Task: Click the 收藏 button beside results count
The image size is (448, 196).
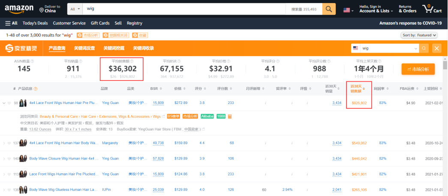Action: (x=140, y=36)
